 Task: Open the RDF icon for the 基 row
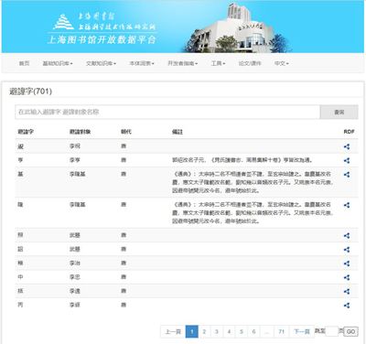click(x=347, y=175)
